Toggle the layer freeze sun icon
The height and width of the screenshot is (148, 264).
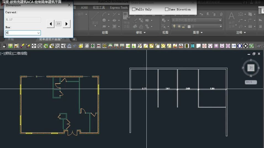click(x=179, y=26)
